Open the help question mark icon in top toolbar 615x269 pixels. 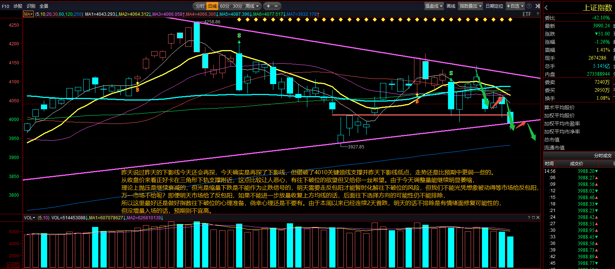[529, 6]
